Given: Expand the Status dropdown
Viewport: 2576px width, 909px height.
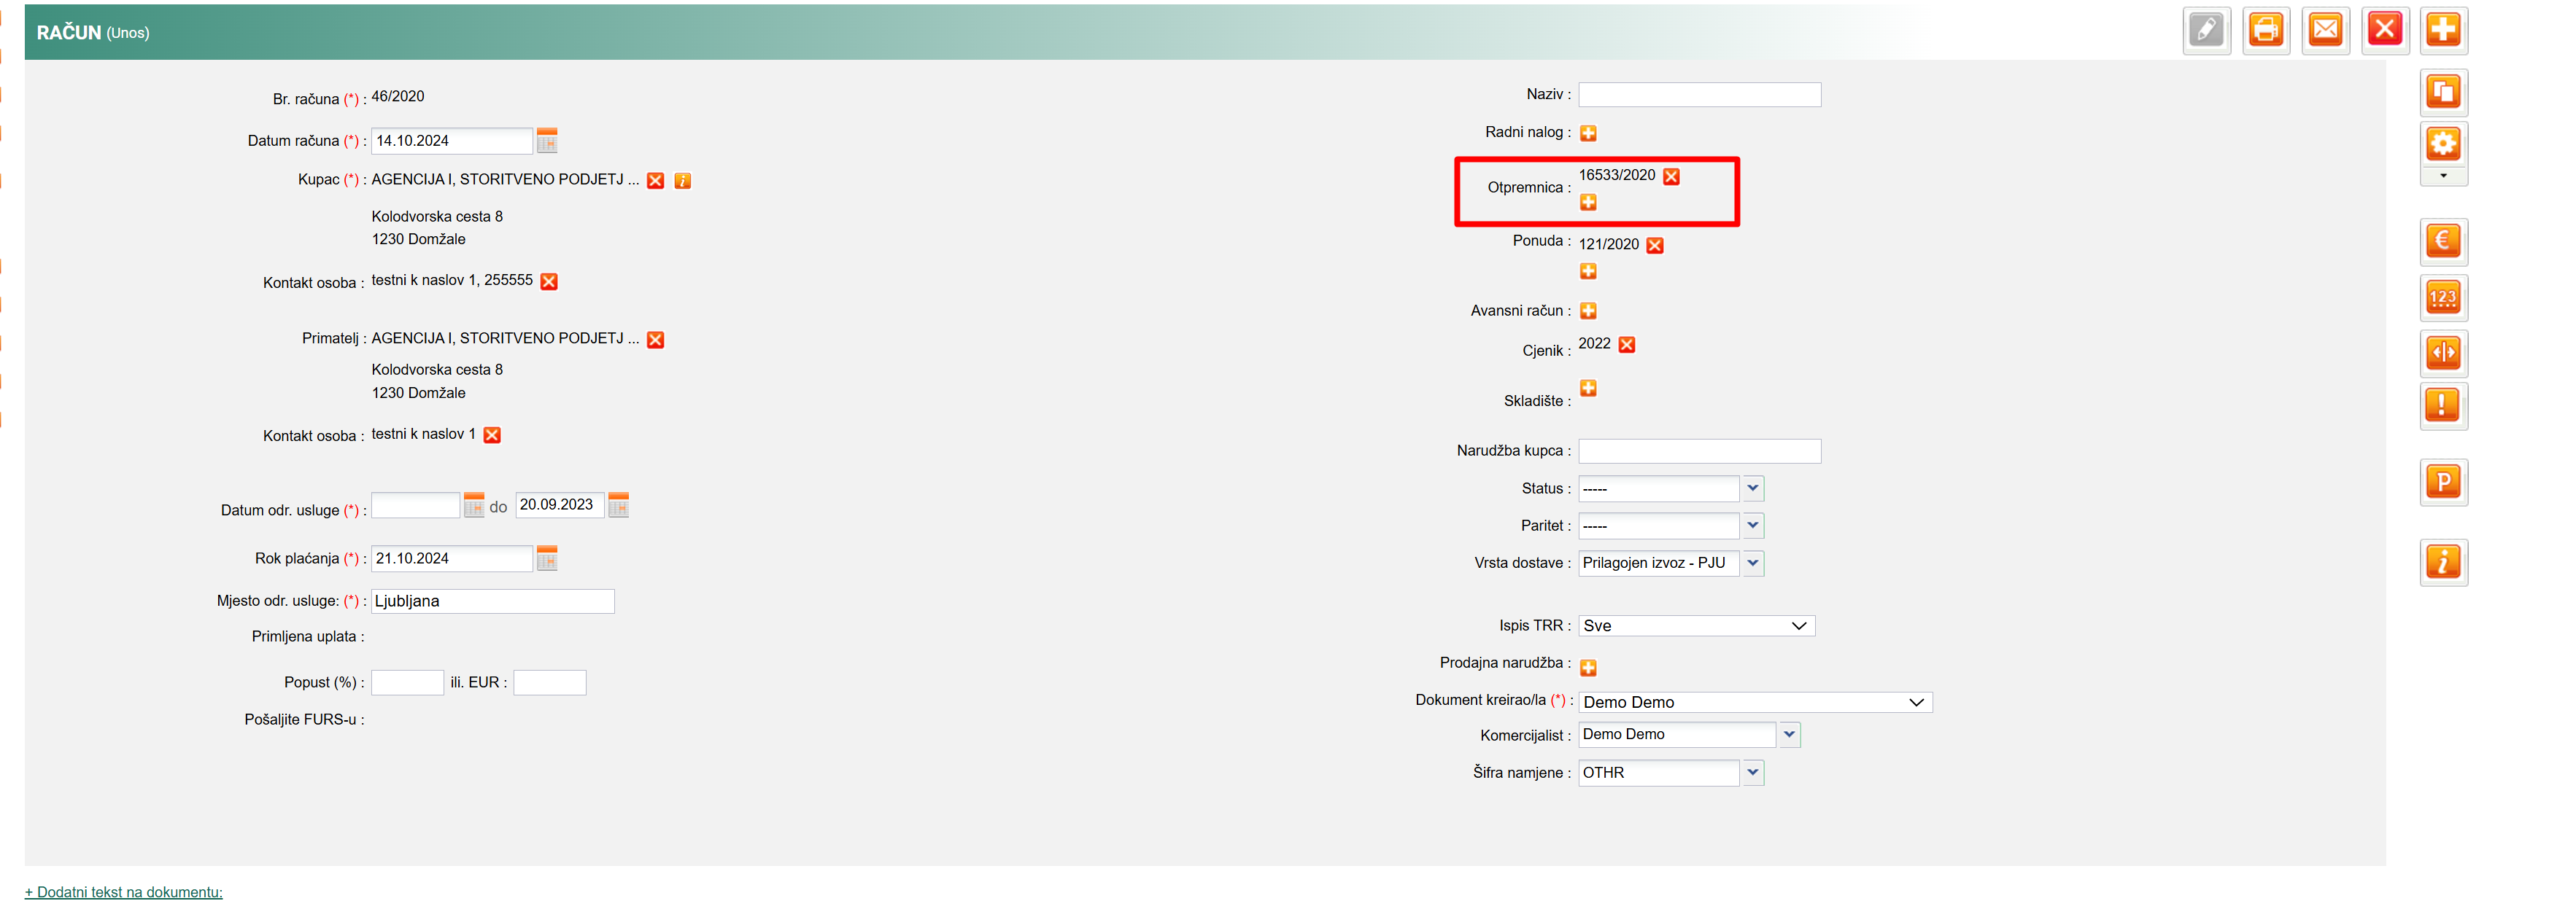Looking at the screenshot, I should pyautogui.click(x=1752, y=488).
